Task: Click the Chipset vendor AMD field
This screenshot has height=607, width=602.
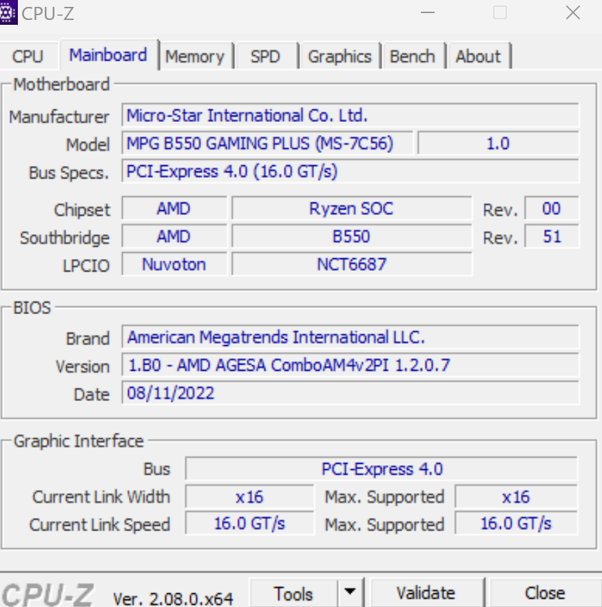Action: tap(174, 209)
